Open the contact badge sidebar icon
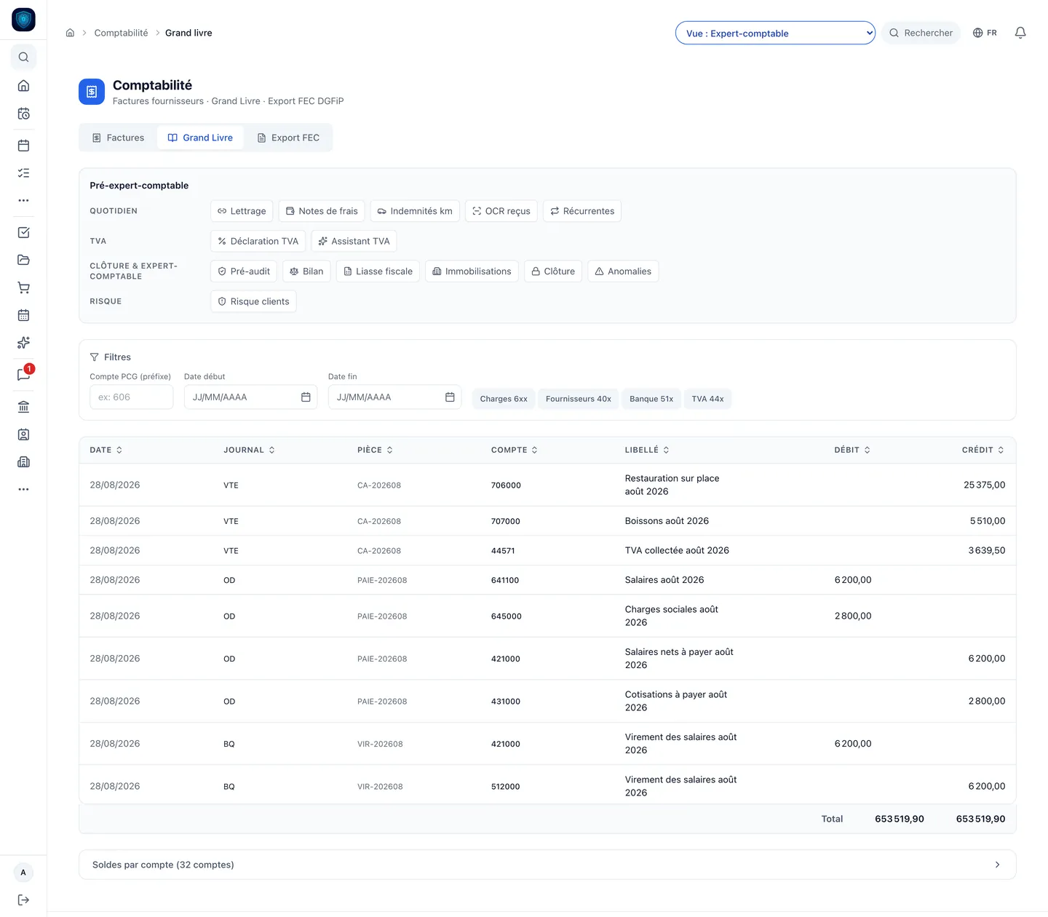Viewport: 1048px width, 917px height. 23,434
